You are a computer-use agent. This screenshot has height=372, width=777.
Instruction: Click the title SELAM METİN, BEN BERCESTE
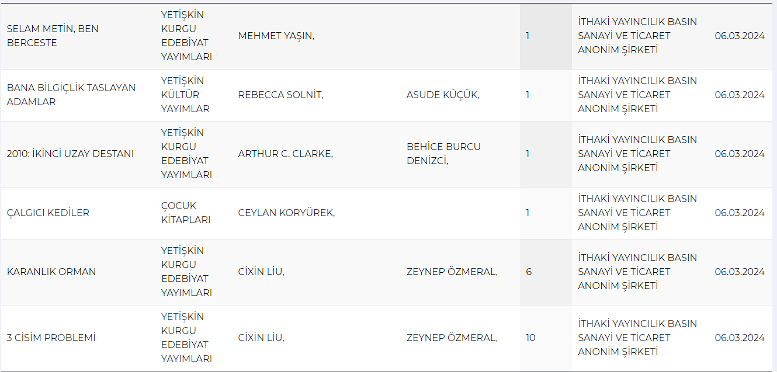[53, 36]
